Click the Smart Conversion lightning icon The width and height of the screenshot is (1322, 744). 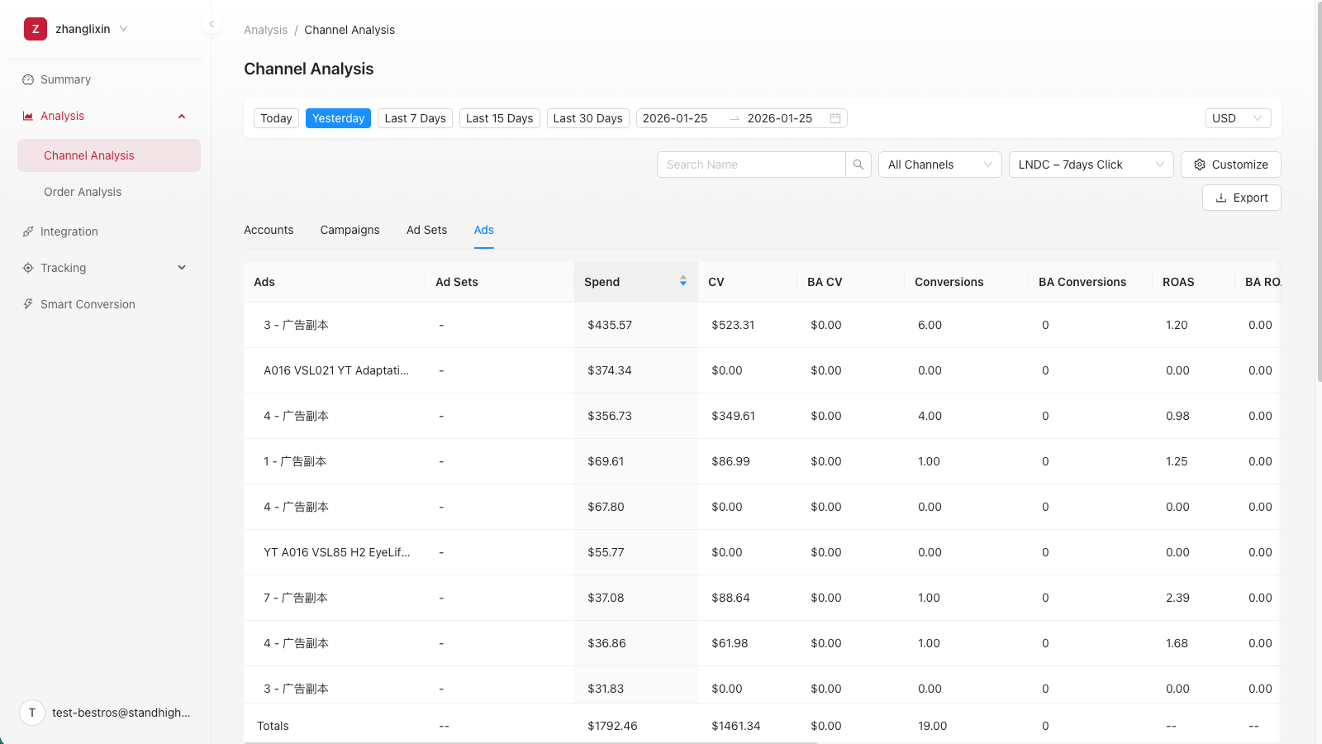28,304
